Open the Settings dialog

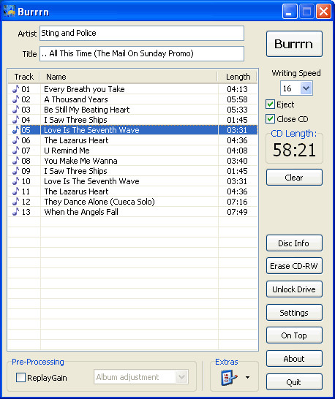[294, 313]
